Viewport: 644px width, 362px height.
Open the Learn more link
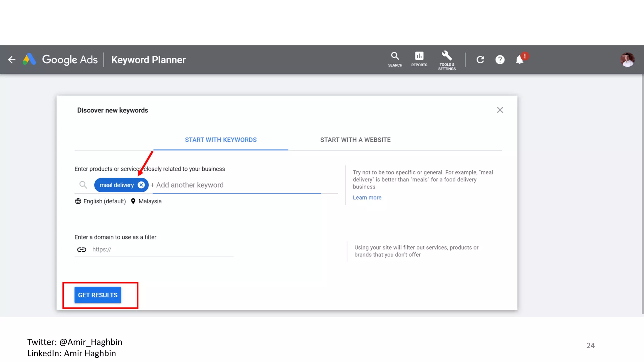coord(367,198)
